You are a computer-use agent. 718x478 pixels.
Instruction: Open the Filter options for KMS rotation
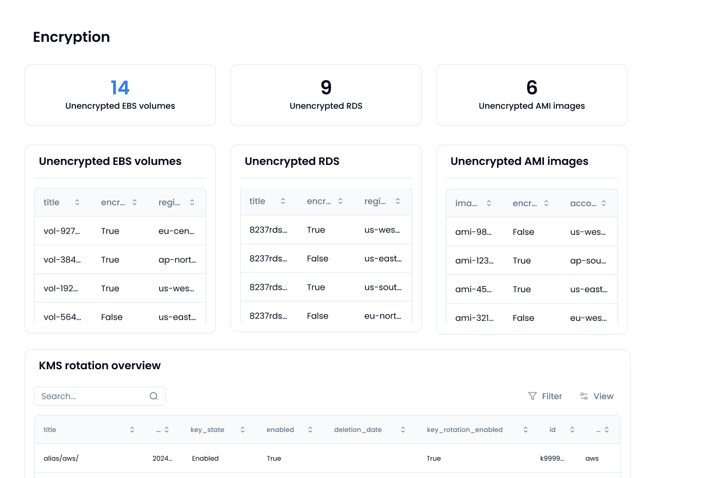pyautogui.click(x=545, y=396)
